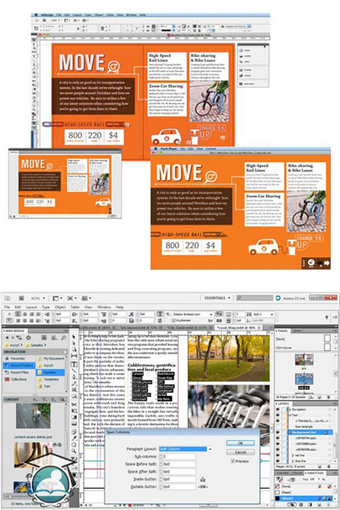Image resolution: width=340 pixels, height=510 pixels.
Task: Go to Mini Bridge home
Action: coord(28,337)
